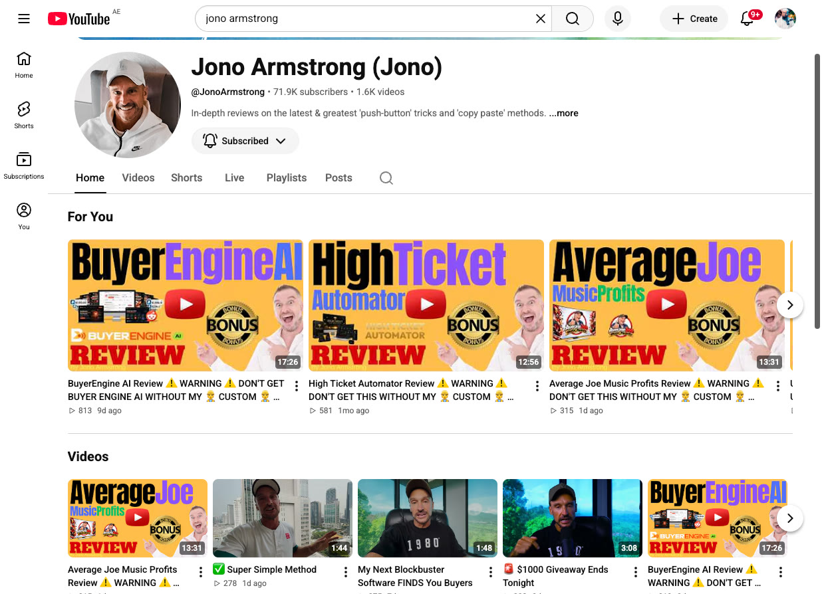Click the magnifier search button
Screen dimensions: 822x594
click(572, 19)
